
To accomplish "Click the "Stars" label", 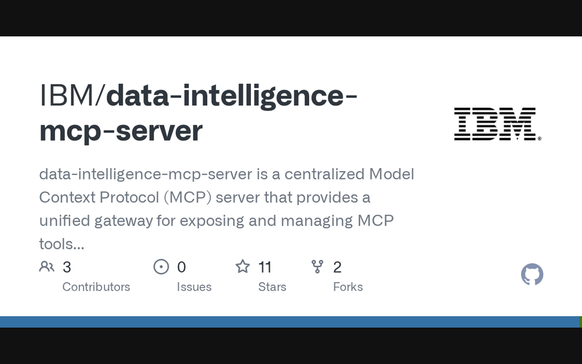I will pos(272,287).
